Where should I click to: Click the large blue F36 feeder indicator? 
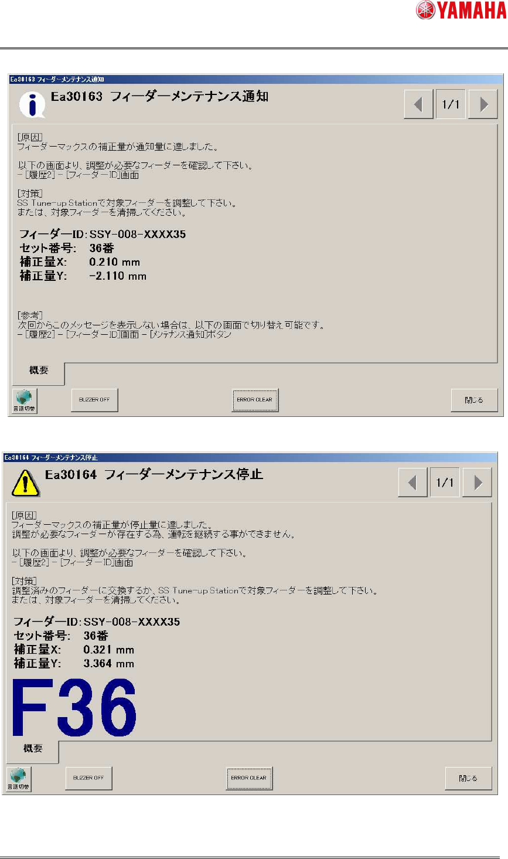[74, 708]
